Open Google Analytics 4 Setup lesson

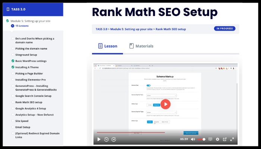tap(31, 108)
